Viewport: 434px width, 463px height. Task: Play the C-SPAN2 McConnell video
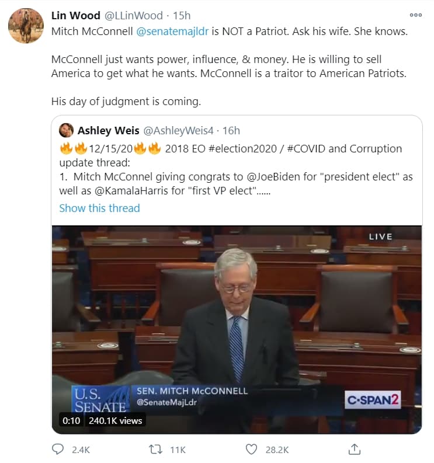pos(237,329)
